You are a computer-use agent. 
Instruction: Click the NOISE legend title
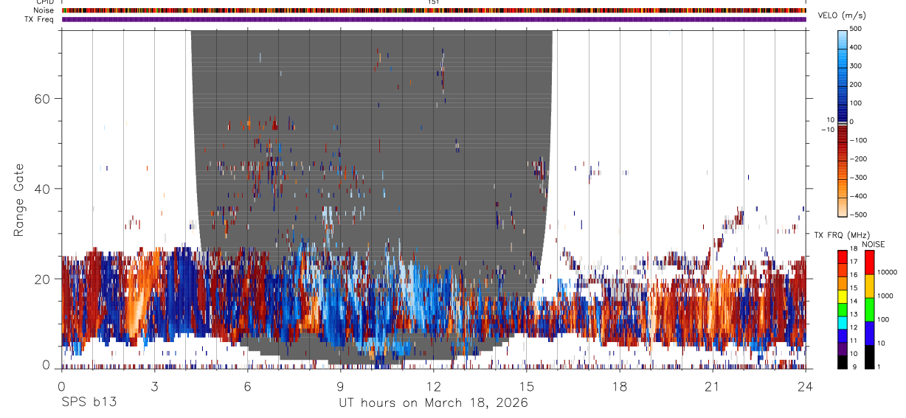click(x=874, y=244)
